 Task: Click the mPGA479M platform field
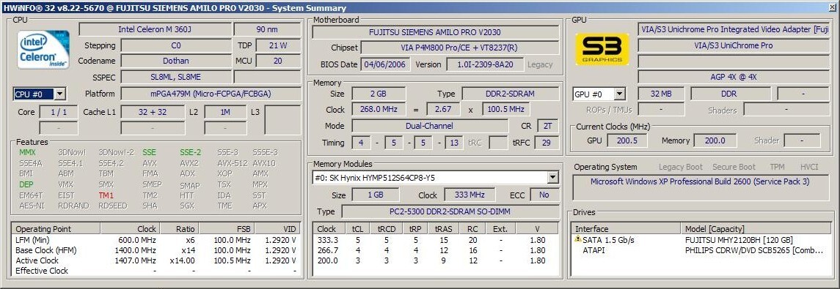click(x=211, y=94)
